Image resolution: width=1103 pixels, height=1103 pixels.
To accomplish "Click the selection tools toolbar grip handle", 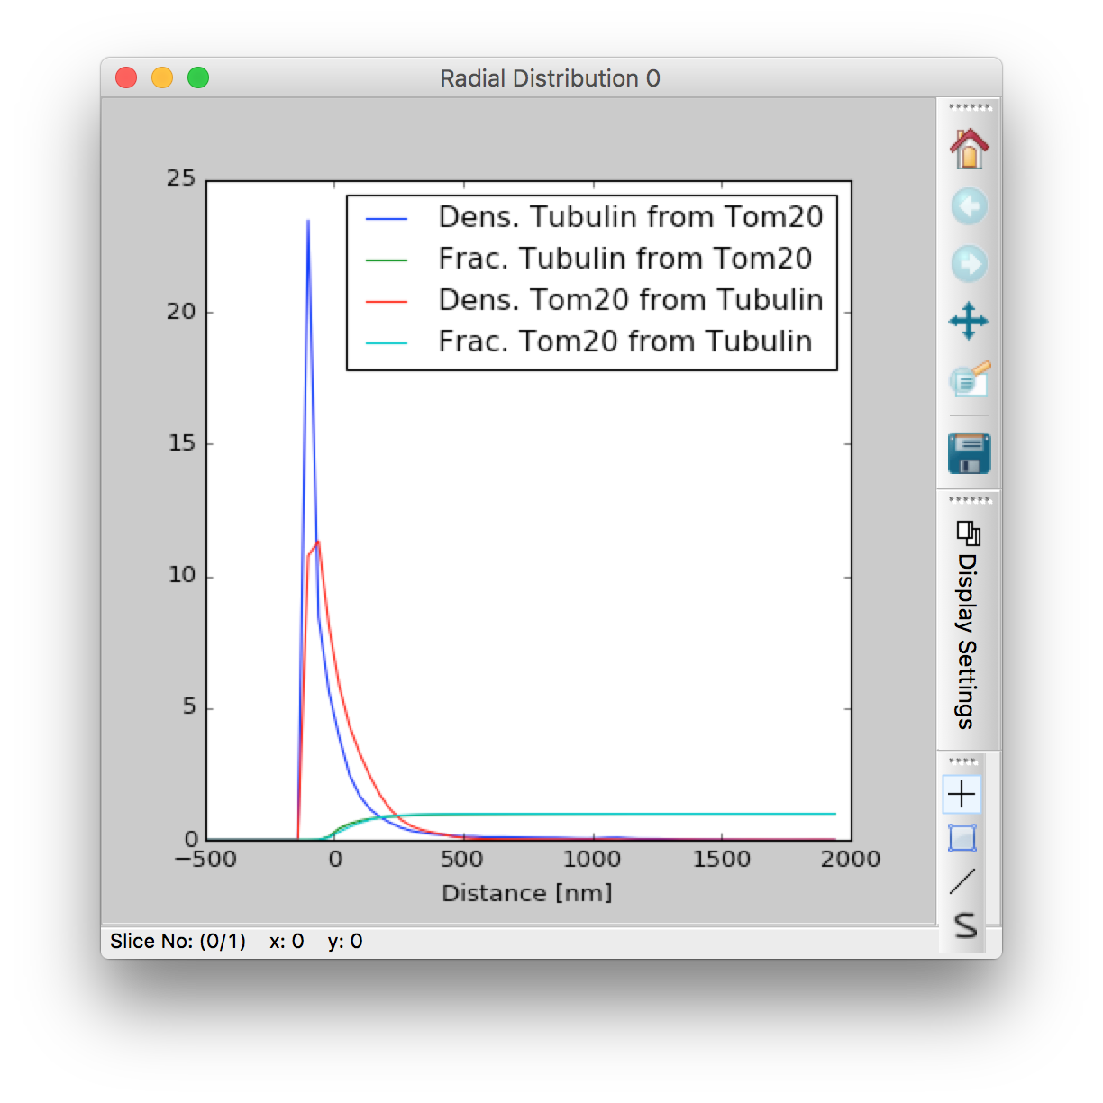I will click(x=962, y=761).
